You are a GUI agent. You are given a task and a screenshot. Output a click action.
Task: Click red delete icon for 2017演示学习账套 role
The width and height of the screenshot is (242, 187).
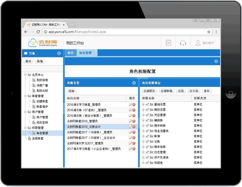tap(134, 149)
